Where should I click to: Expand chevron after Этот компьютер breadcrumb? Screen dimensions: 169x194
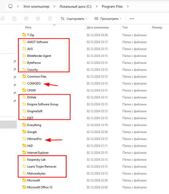(x=54, y=6)
